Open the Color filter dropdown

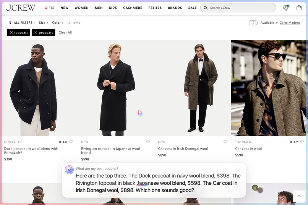(58, 23)
